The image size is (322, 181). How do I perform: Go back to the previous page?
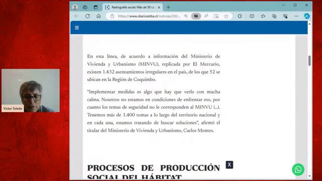(76, 16)
